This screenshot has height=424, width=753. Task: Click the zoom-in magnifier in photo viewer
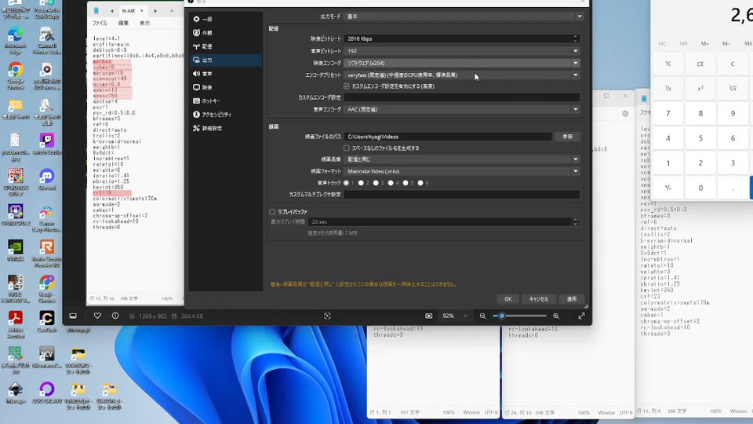(556, 316)
